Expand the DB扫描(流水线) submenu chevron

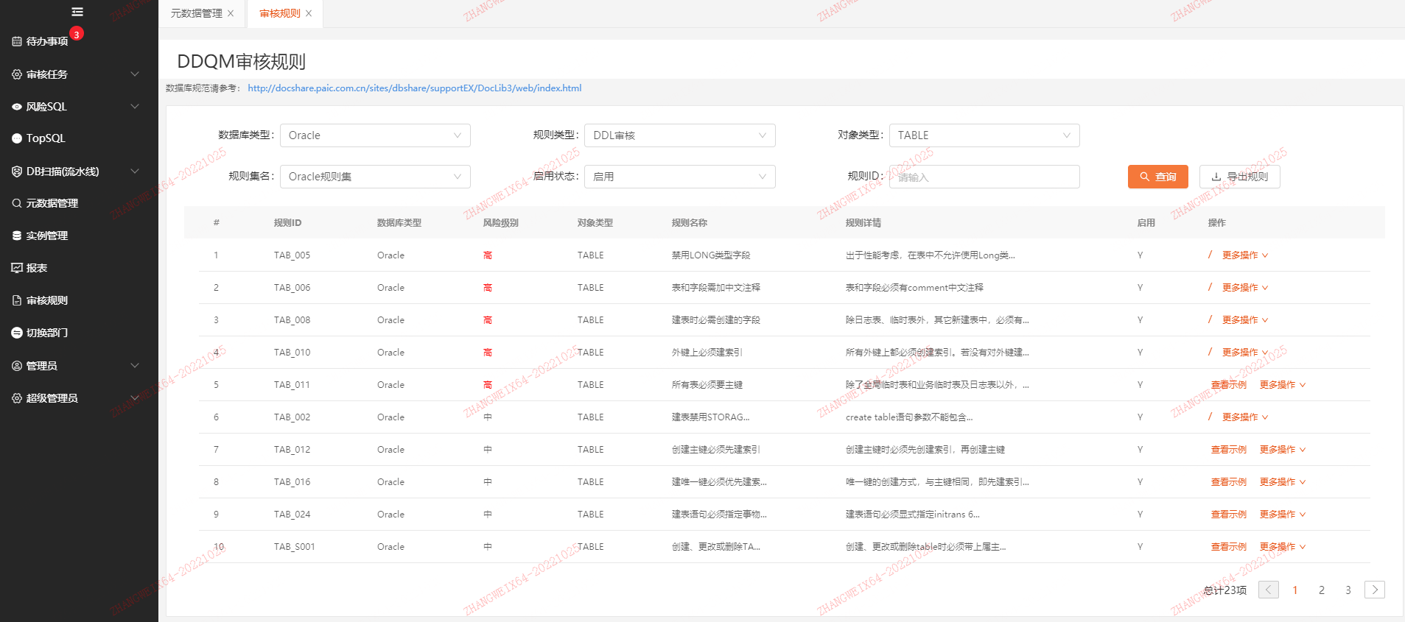coord(135,172)
